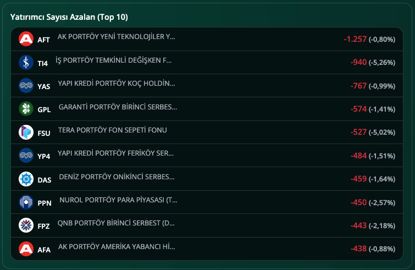Click the (-5,26%) percentage
The image size is (415, 270).
coord(382,63)
